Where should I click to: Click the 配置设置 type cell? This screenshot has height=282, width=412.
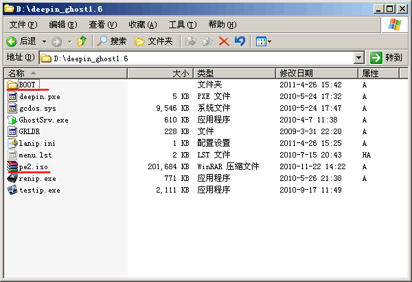pos(214,143)
